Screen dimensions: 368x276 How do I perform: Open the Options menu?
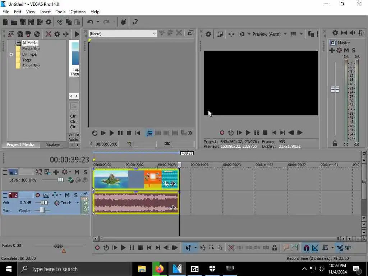pos(78,12)
